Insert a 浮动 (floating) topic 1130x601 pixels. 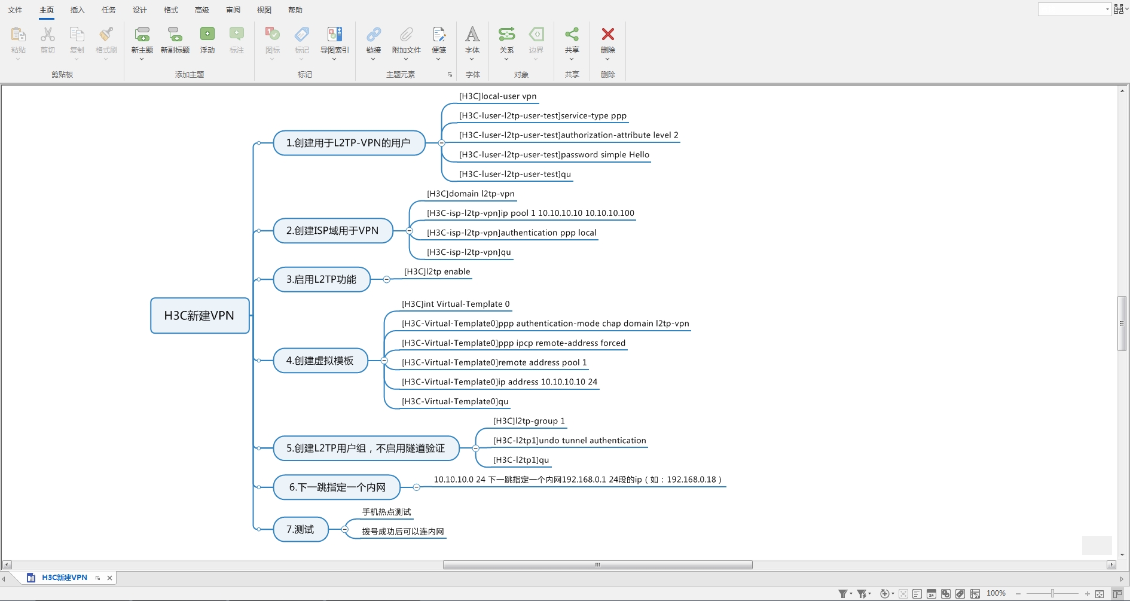[207, 35]
